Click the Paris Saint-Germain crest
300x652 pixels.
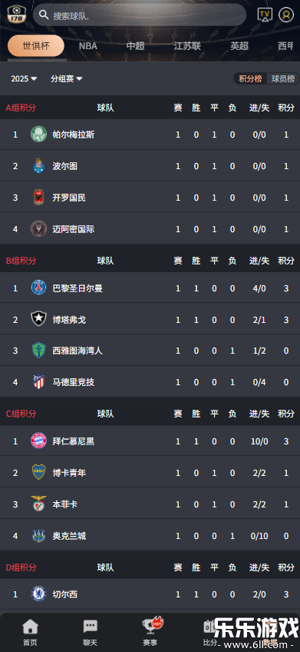38,288
